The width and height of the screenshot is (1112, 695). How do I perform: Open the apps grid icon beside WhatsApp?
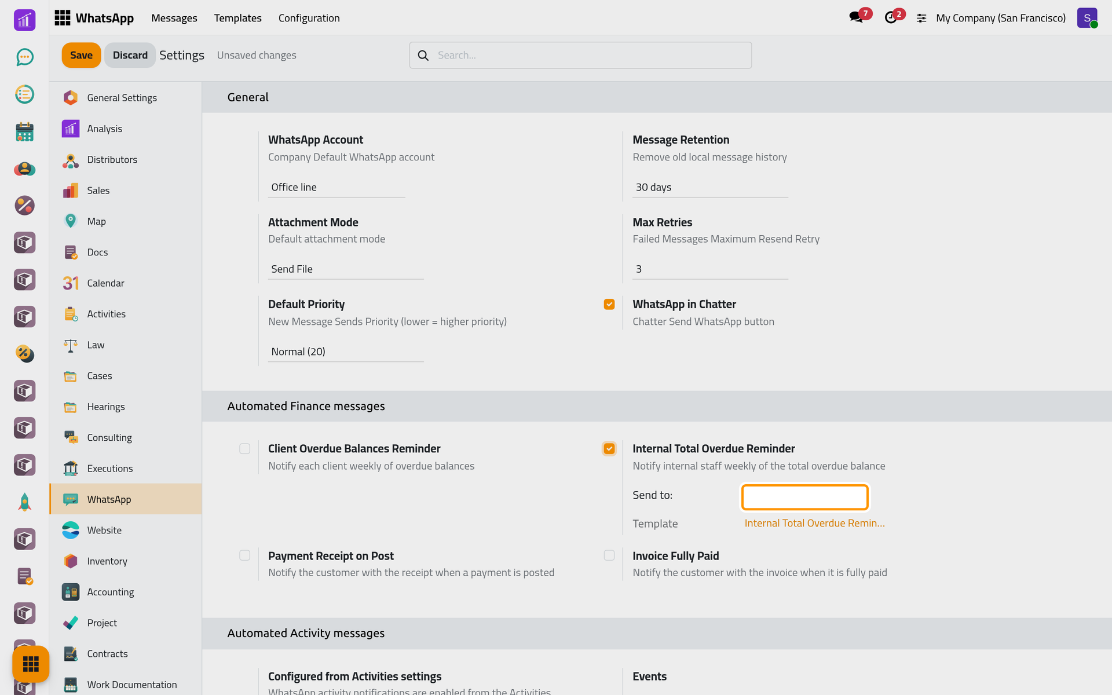pyautogui.click(x=62, y=18)
